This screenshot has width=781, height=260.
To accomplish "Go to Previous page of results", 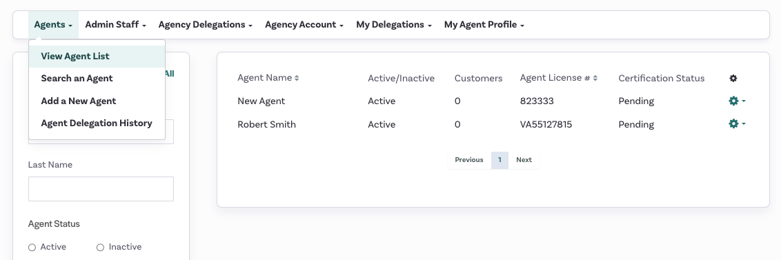I will (469, 161).
